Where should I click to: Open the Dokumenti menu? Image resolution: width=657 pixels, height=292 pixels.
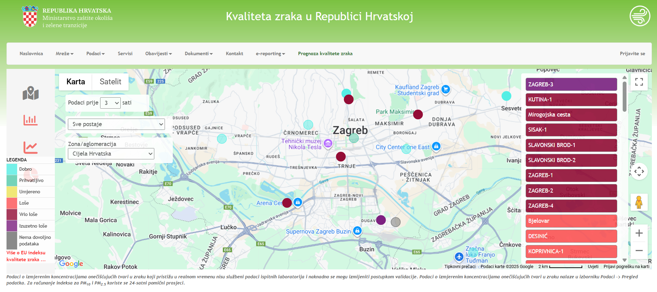tap(199, 54)
